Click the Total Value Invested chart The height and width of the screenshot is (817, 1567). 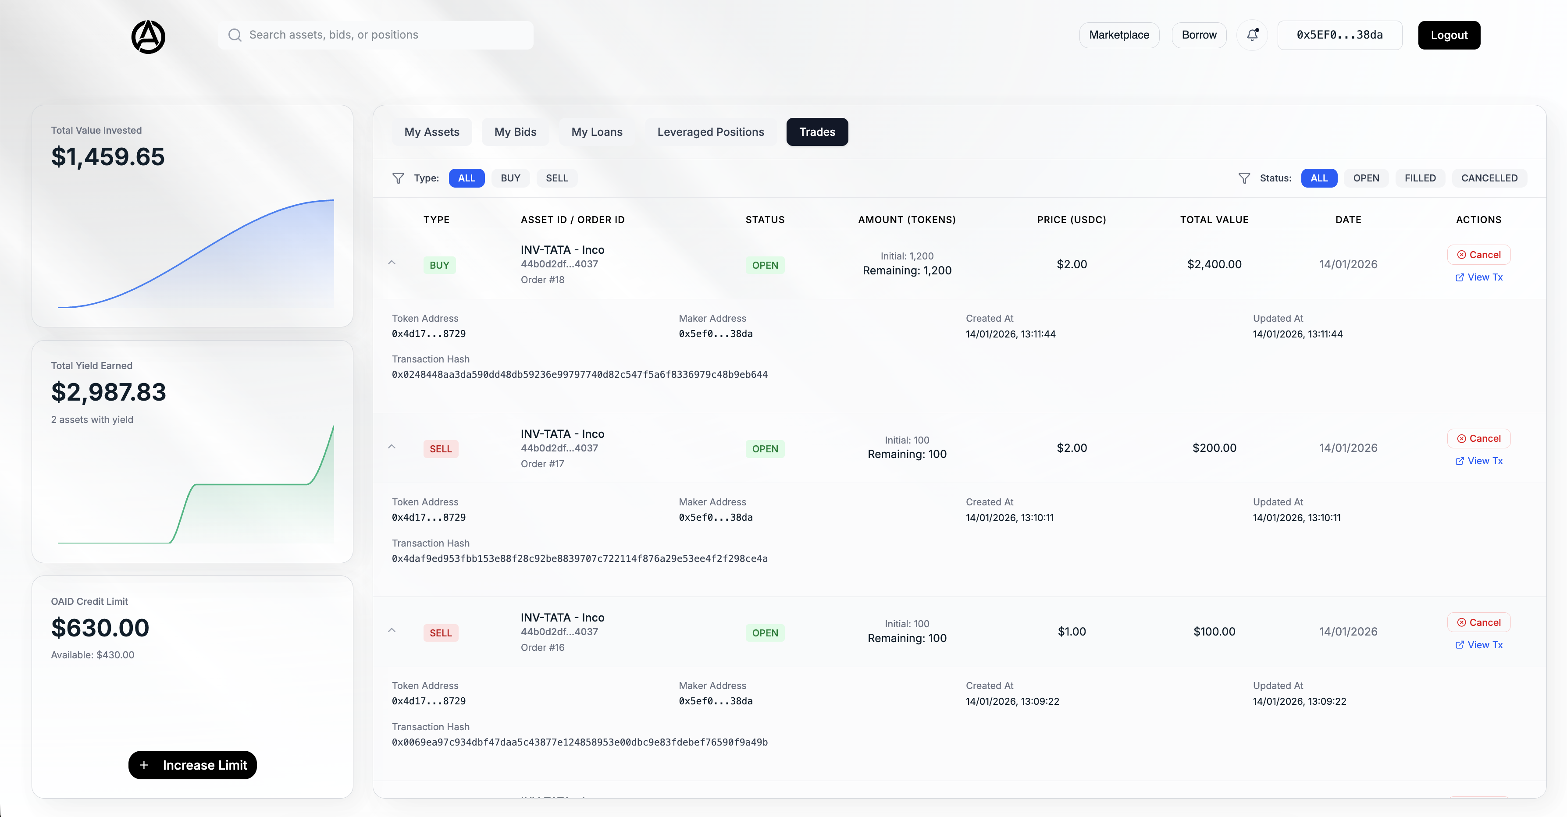(196, 254)
